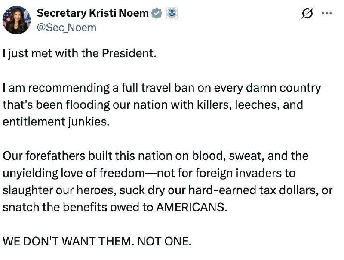The height and width of the screenshot is (260, 344).
Task: Click the capitalized word 'AMERICANS'
Action: (190, 207)
